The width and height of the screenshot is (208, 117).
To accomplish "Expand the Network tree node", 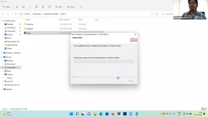I will [2, 89].
